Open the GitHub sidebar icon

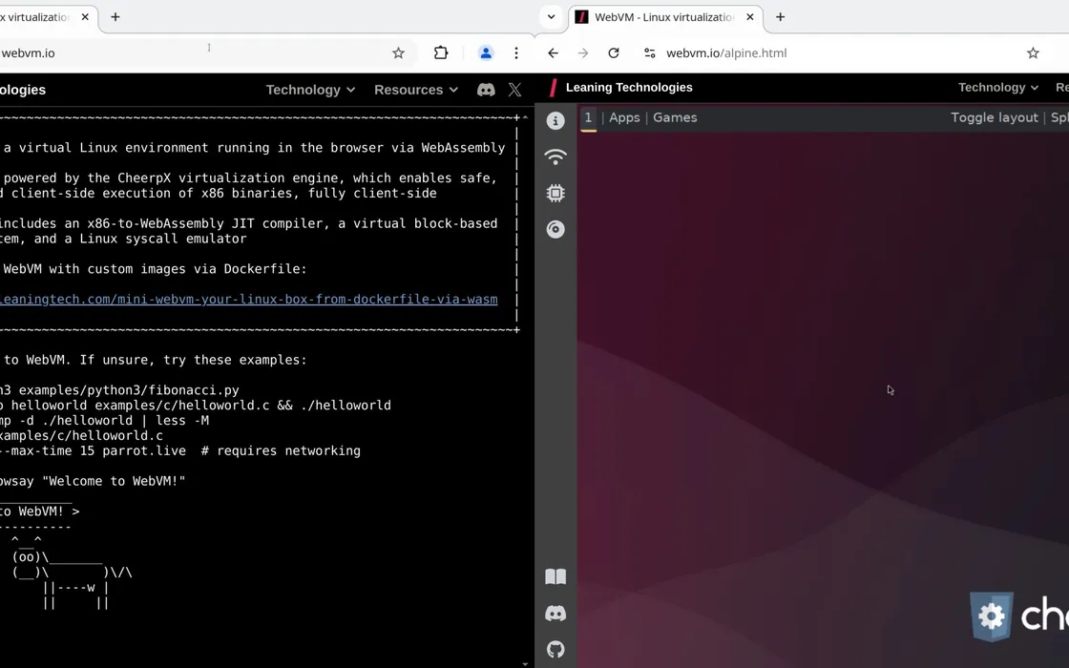click(x=555, y=649)
